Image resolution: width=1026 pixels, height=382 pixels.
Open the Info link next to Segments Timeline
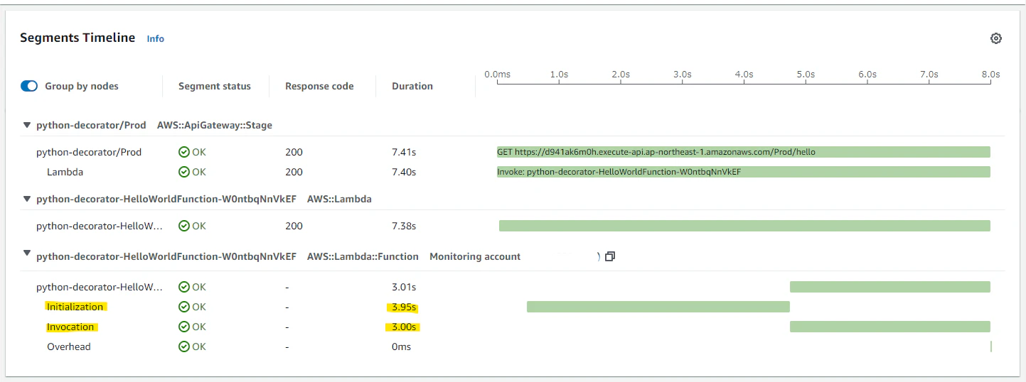[155, 39]
